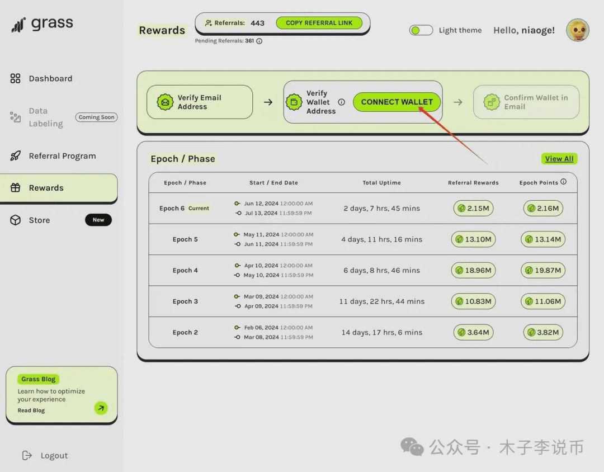The image size is (604, 472).
Task: Click the Verify Email envelope badge icon
Action: [165, 102]
